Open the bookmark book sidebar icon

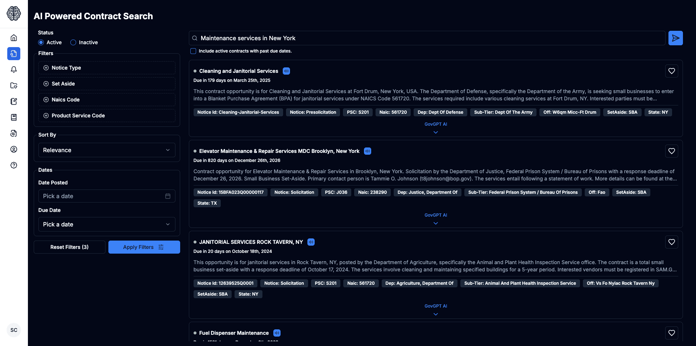(14, 117)
